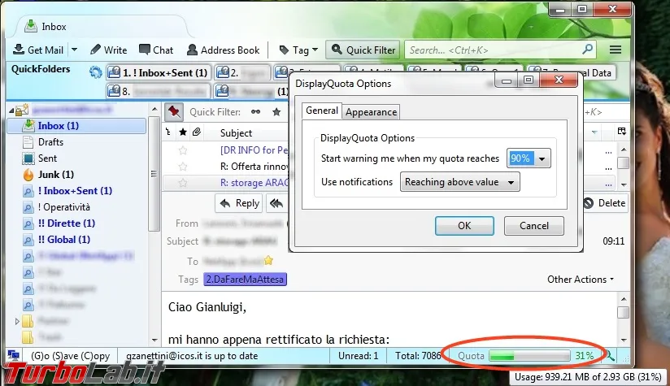Screen dimensions: 670x386
Task: Open the Get Mail dropdown arrow
Action: (74, 50)
